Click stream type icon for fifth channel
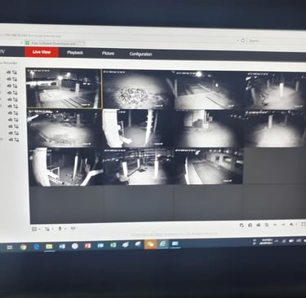Viewport: 306px width, 298px height. (16, 99)
